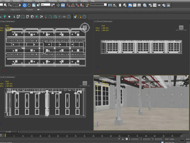Toggle the Layer Explorer
Screen dimensions: 190x143
coord(125,5)
